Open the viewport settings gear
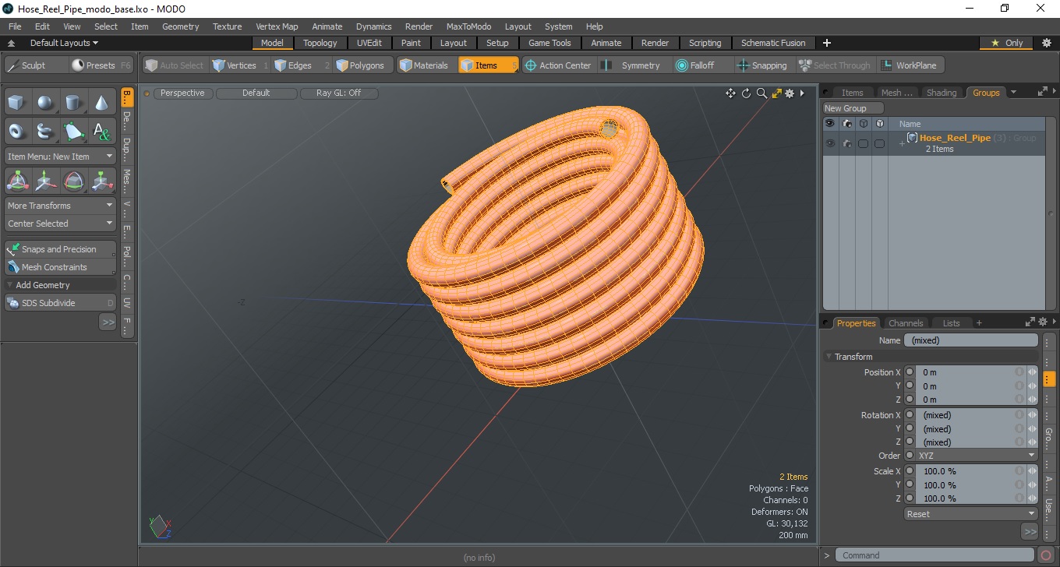Viewport: 1060px width, 567px height. point(790,93)
